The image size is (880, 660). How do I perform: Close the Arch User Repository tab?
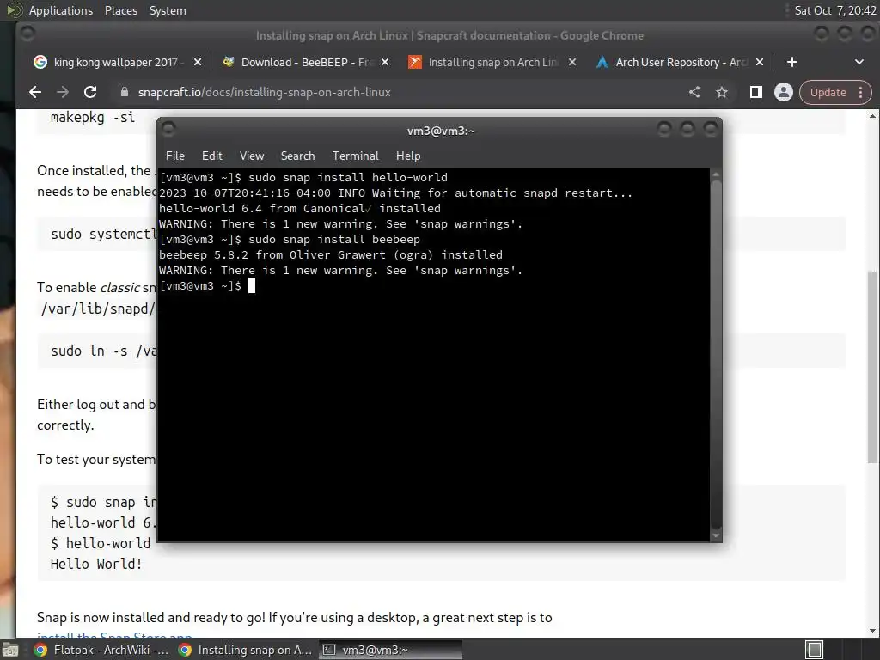pos(760,62)
